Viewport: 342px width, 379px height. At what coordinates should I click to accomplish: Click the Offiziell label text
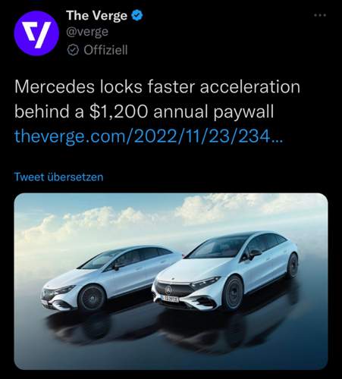105,50
